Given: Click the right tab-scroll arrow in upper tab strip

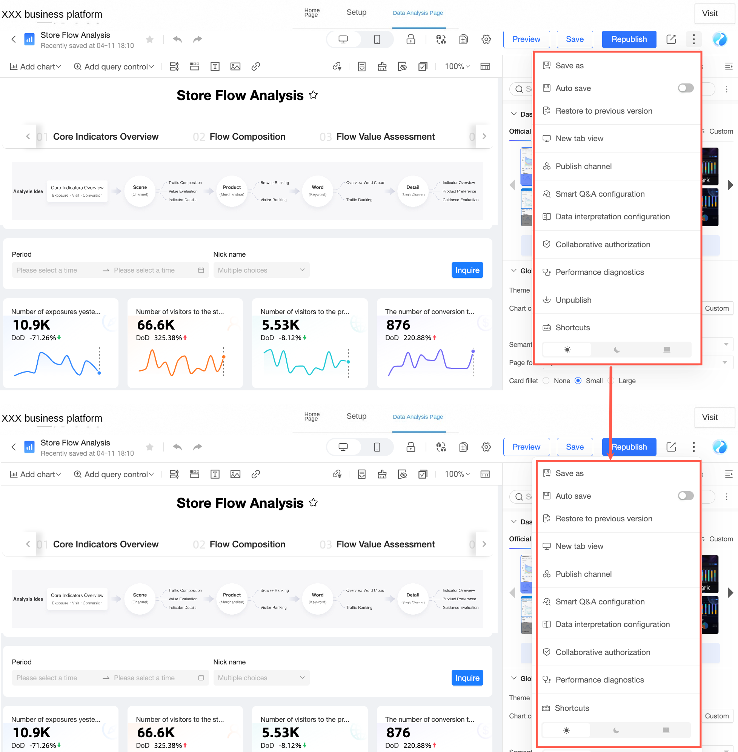Looking at the screenshot, I should point(484,136).
